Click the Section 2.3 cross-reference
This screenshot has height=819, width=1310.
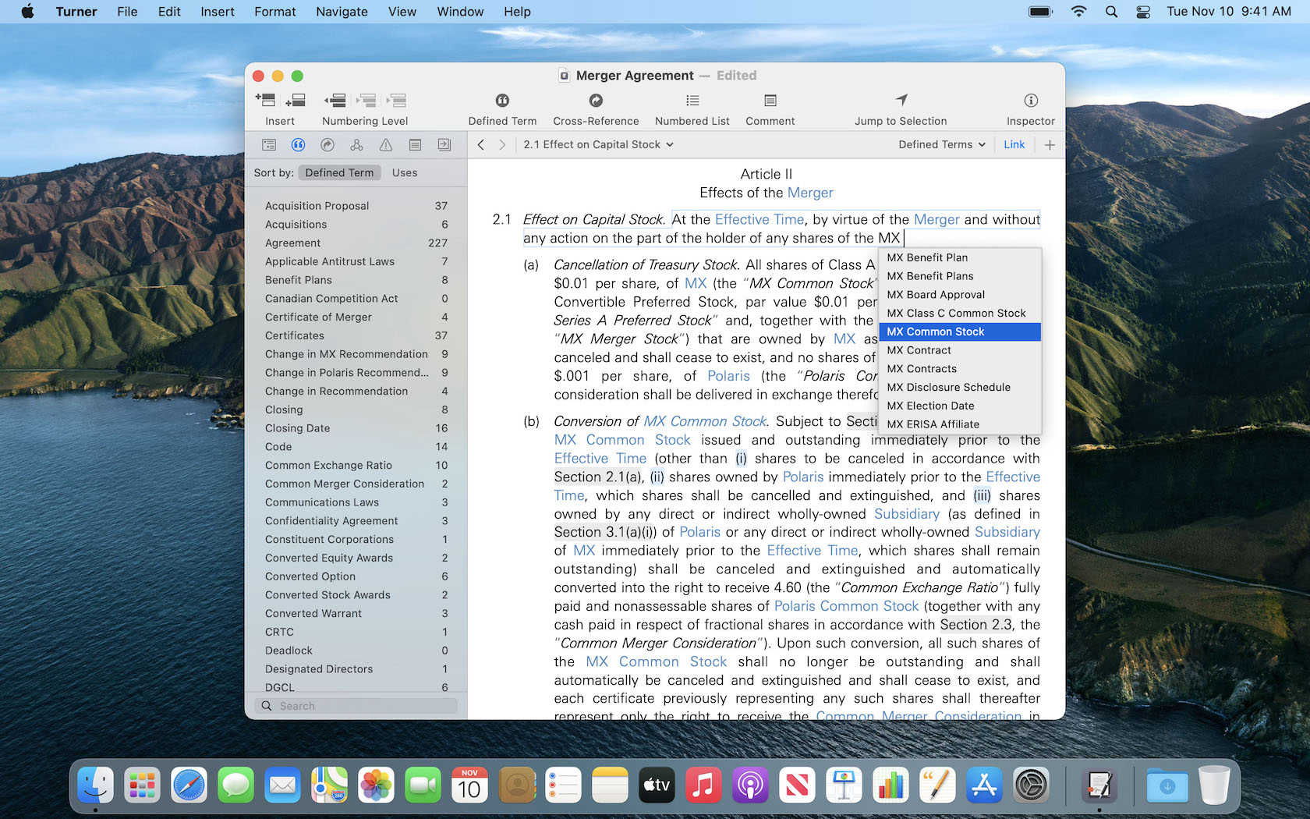point(976,625)
